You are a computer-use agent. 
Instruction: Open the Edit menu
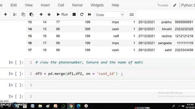pyautogui.click(x=13, y=5)
